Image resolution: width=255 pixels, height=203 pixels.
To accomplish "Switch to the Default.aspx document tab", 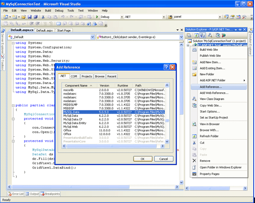I will (x=45, y=30).
